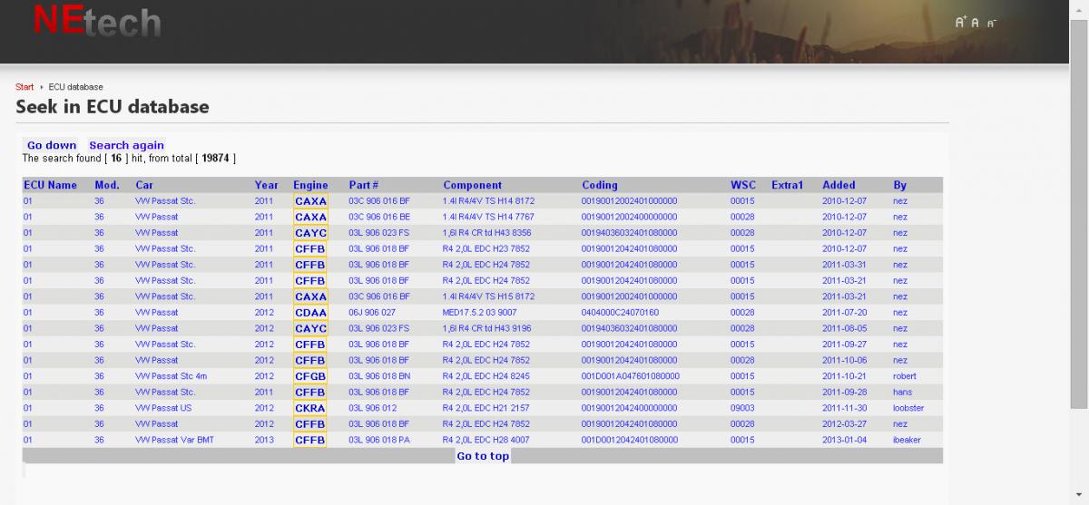Click component 1,6l R4 CR td H43 9196
Image resolution: width=1089 pixels, height=505 pixels.
click(486, 328)
